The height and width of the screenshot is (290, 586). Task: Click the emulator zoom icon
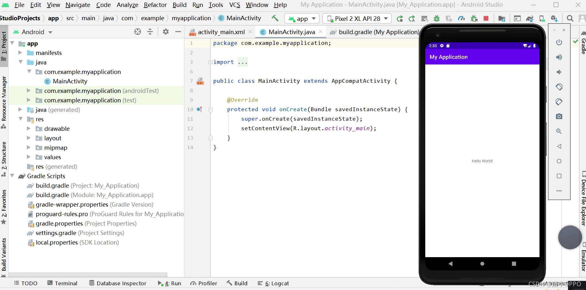559,131
